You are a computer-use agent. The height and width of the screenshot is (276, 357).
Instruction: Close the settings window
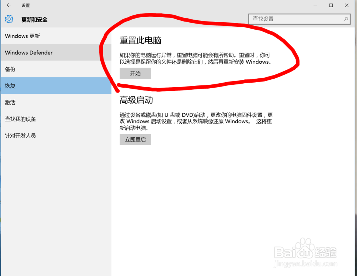pyautogui.click(x=347, y=5)
